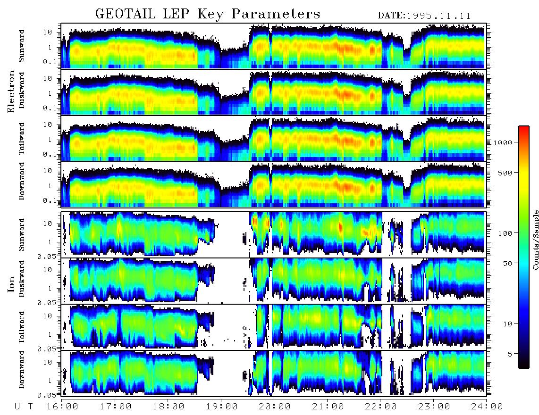Select the Electron "Sunward" panel label

click(x=22, y=46)
